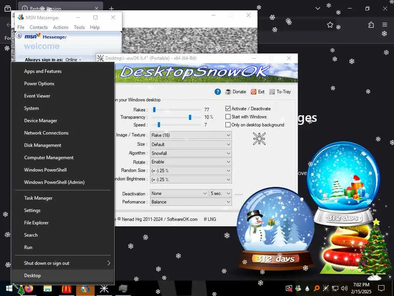
Task: Click the MSN butterfly tray icon
Action: click(298, 288)
